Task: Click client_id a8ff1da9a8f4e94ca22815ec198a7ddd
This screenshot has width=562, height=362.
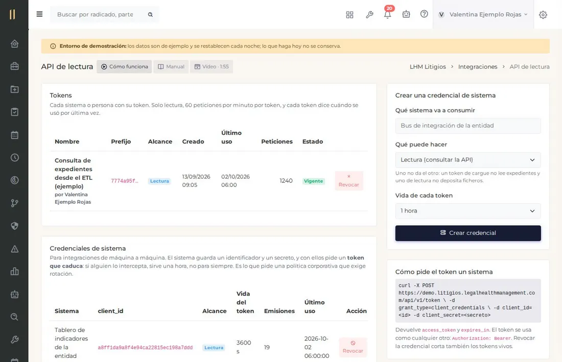Action: click(x=145, y=348)
